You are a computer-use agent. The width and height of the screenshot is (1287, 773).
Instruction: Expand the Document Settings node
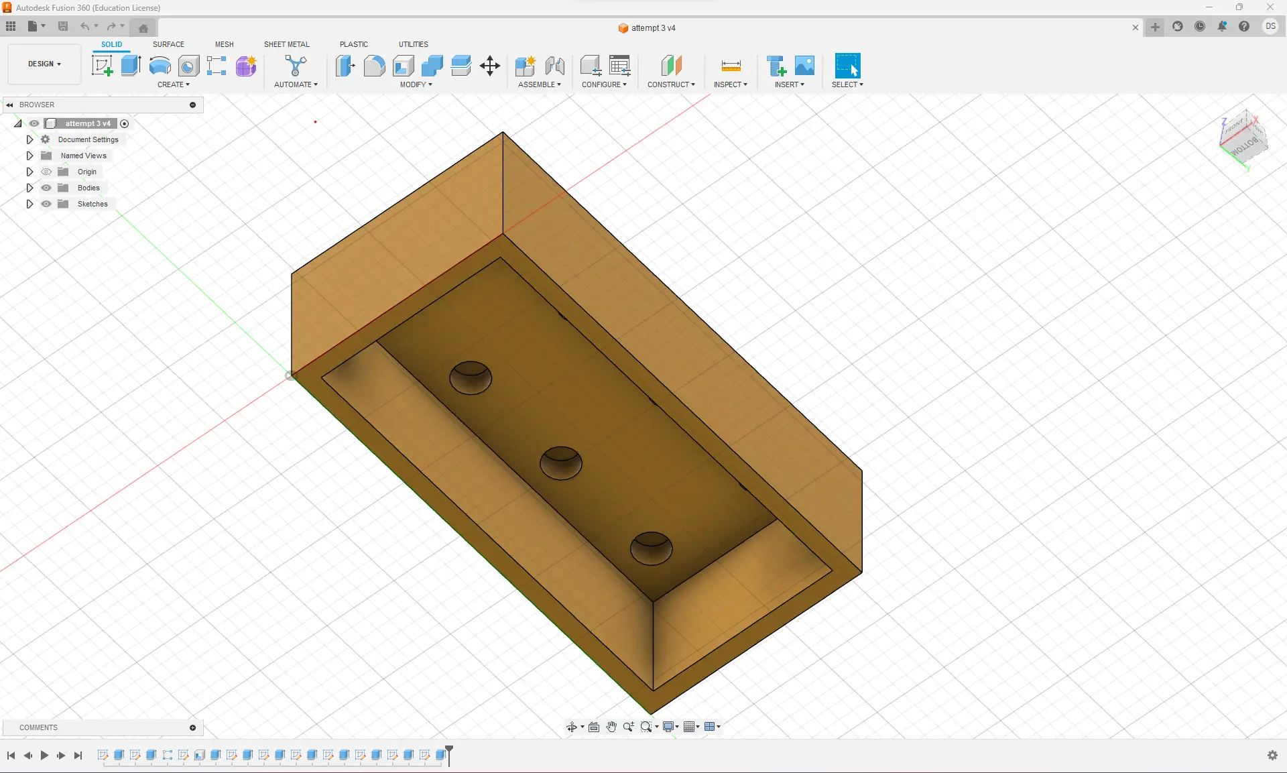click(29, 139)
